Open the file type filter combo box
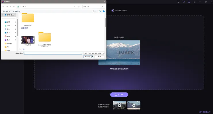This screenshot has height=114, width=213. coord(94,53)
